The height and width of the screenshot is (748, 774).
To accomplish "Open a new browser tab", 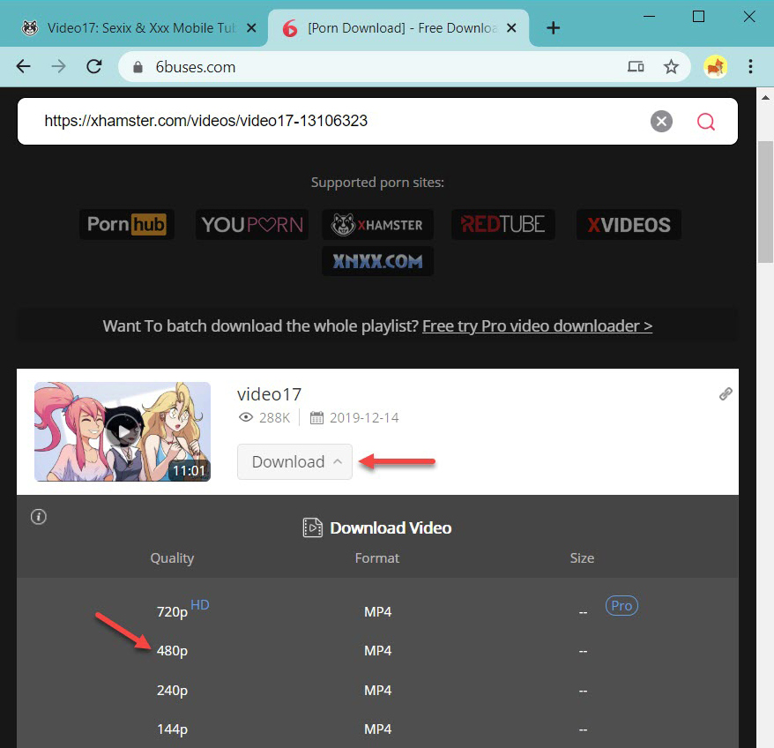I will pyautogui.click(x=554, y=27).
